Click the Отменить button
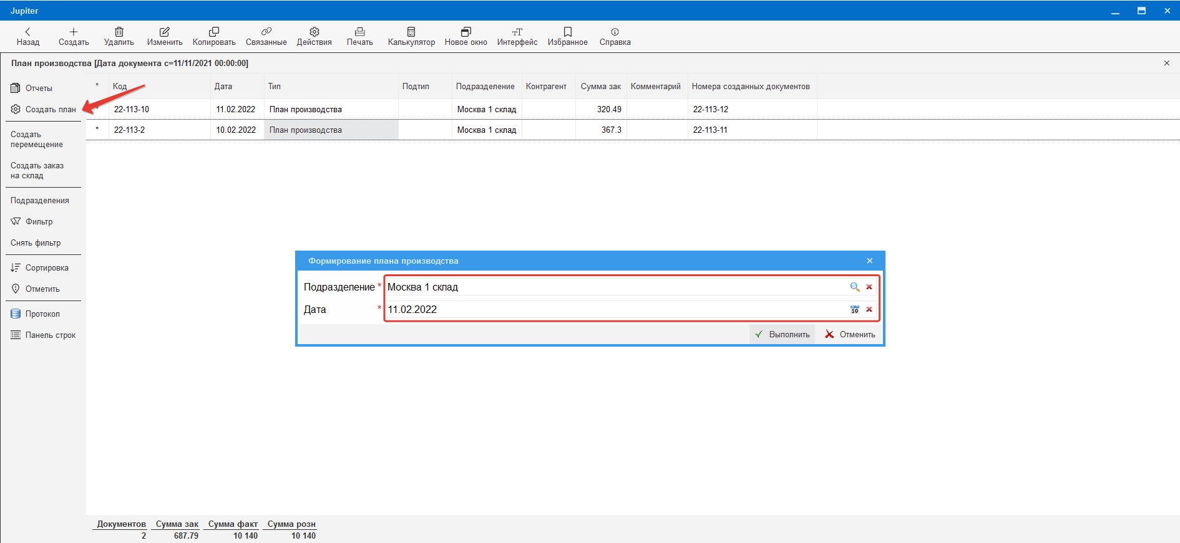1180x543 pixels. click(x=850, y=334)
